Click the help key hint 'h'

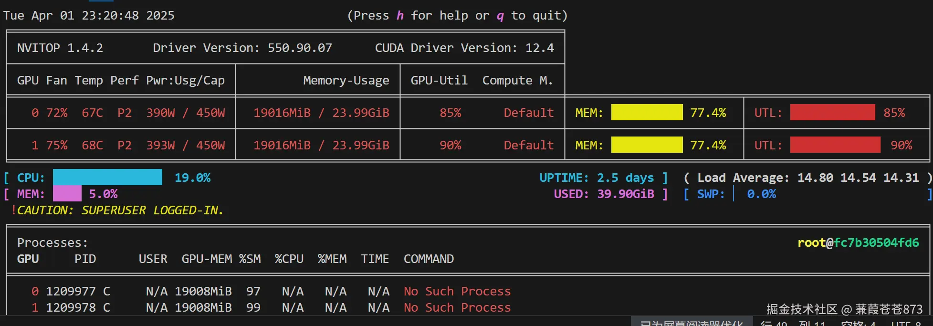(x=400, y=16)
